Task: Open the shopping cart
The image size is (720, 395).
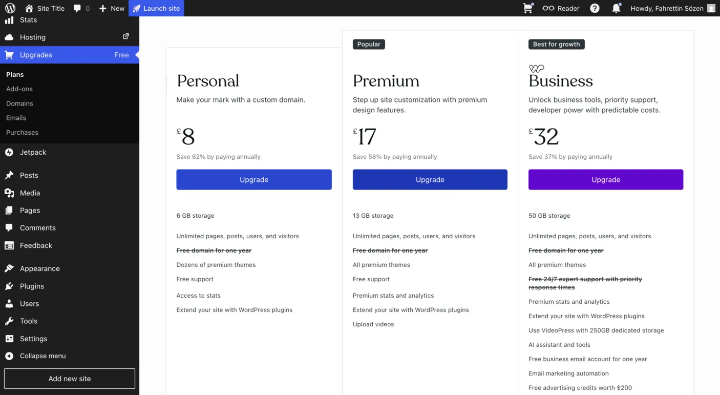Action: [x=528, y=8]
